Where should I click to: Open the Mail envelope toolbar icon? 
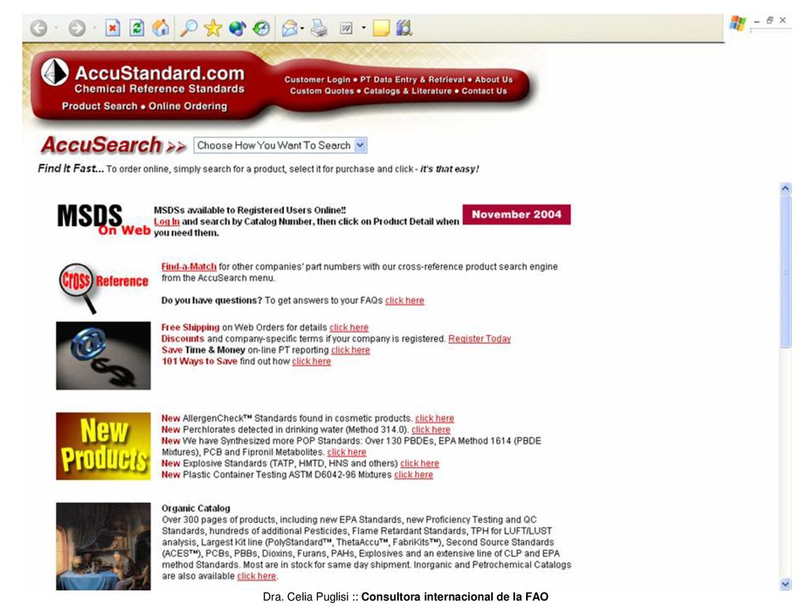(290, 28)
